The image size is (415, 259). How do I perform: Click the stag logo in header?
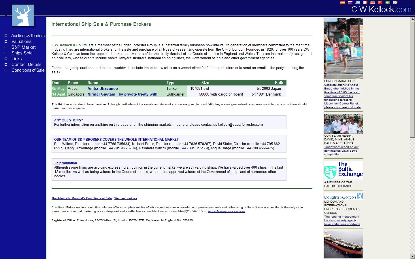[x=23, y=16]
